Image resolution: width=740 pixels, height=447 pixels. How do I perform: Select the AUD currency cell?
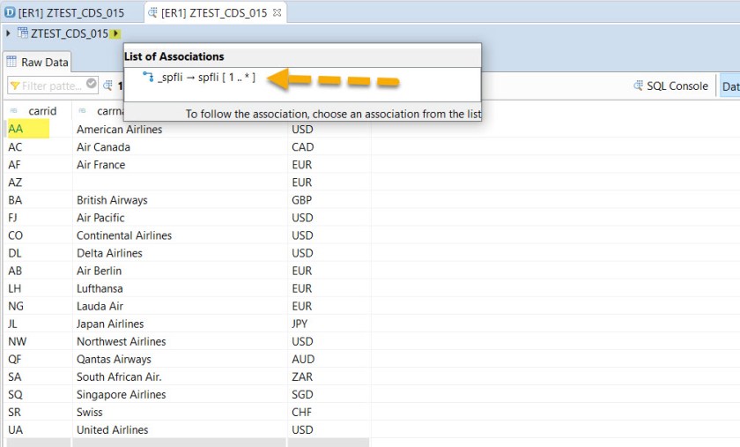coord(329,359)
